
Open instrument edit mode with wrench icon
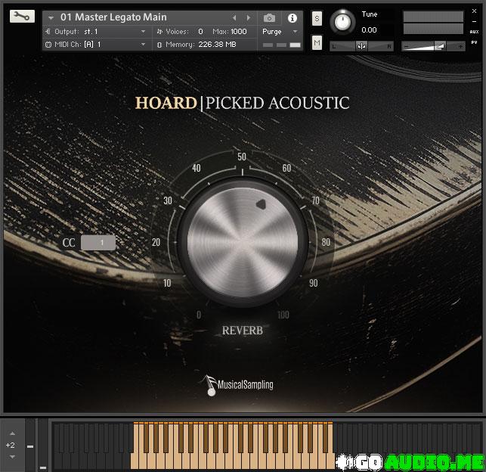(23, 16)
